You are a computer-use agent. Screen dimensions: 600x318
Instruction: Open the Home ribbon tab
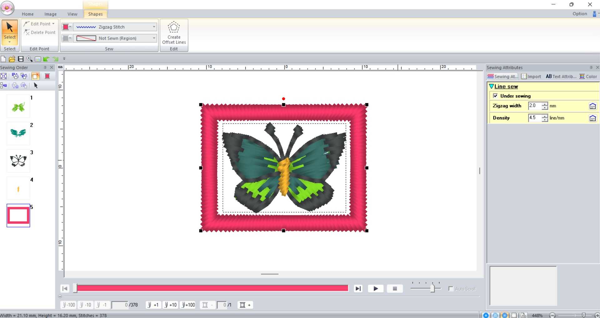click(27, 14)
